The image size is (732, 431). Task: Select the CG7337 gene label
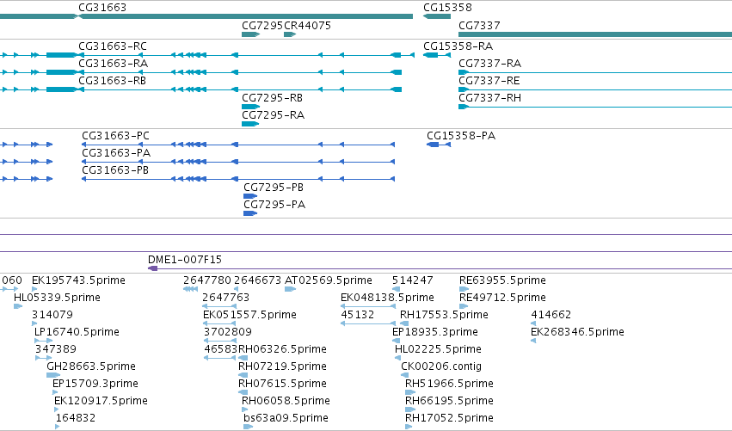(x=479, y=25)
